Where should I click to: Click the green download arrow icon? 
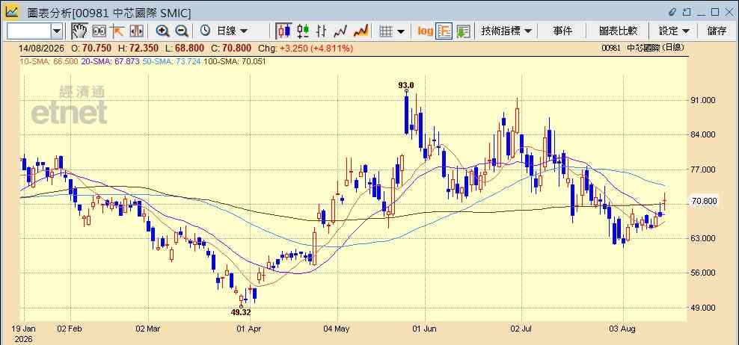tap(463, 31)
